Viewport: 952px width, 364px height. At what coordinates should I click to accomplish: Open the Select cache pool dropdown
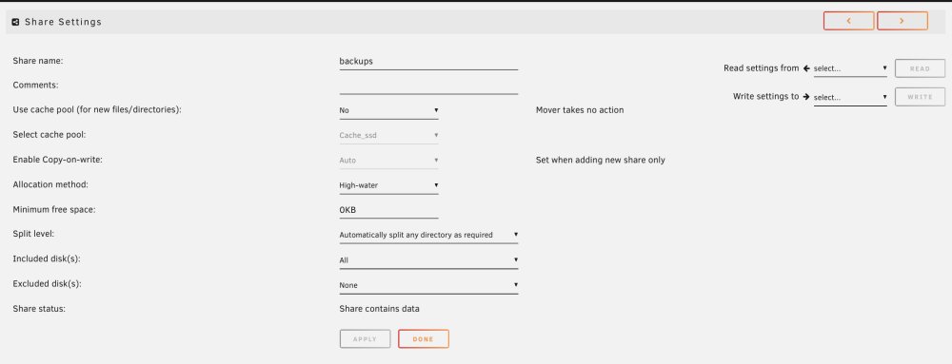tap(388, 135)
